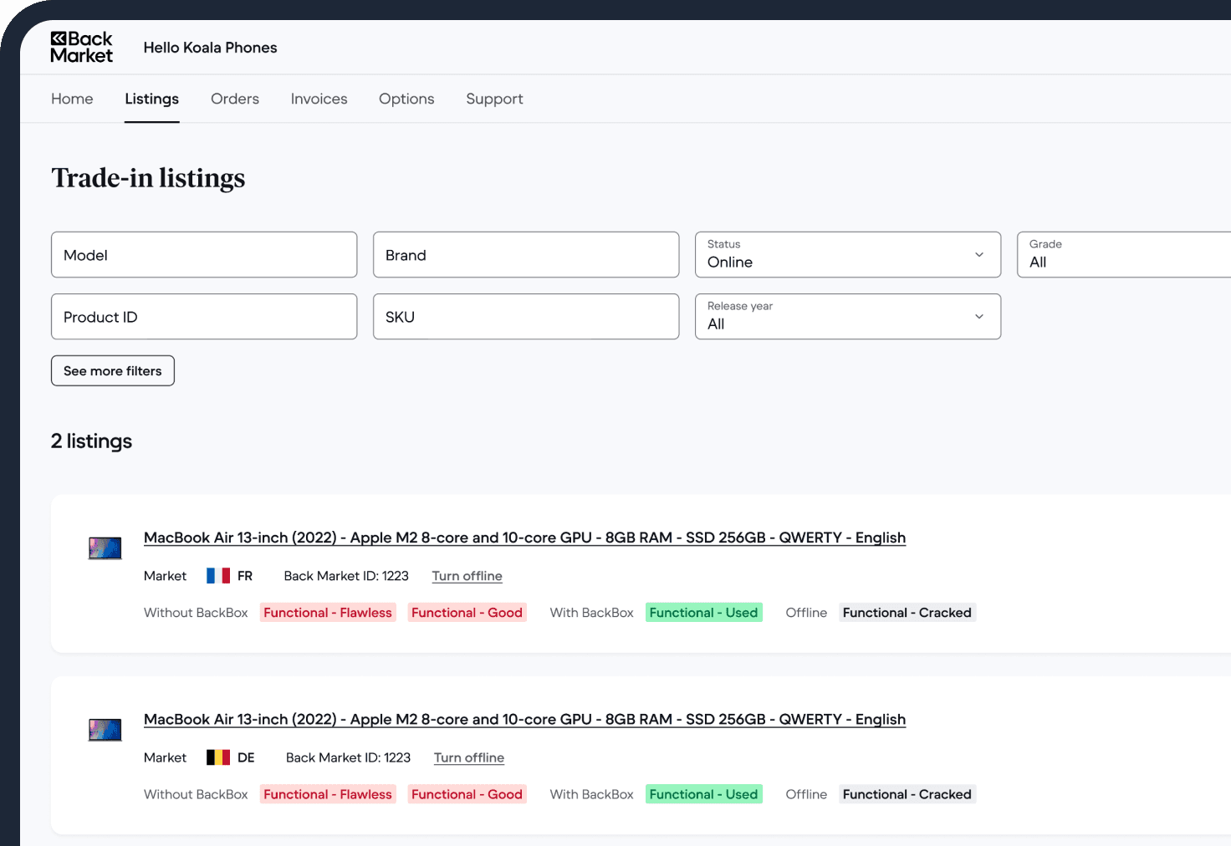Click Offline label in FR listing
The image size is (1231, 846).
click(x=806, y=613)
